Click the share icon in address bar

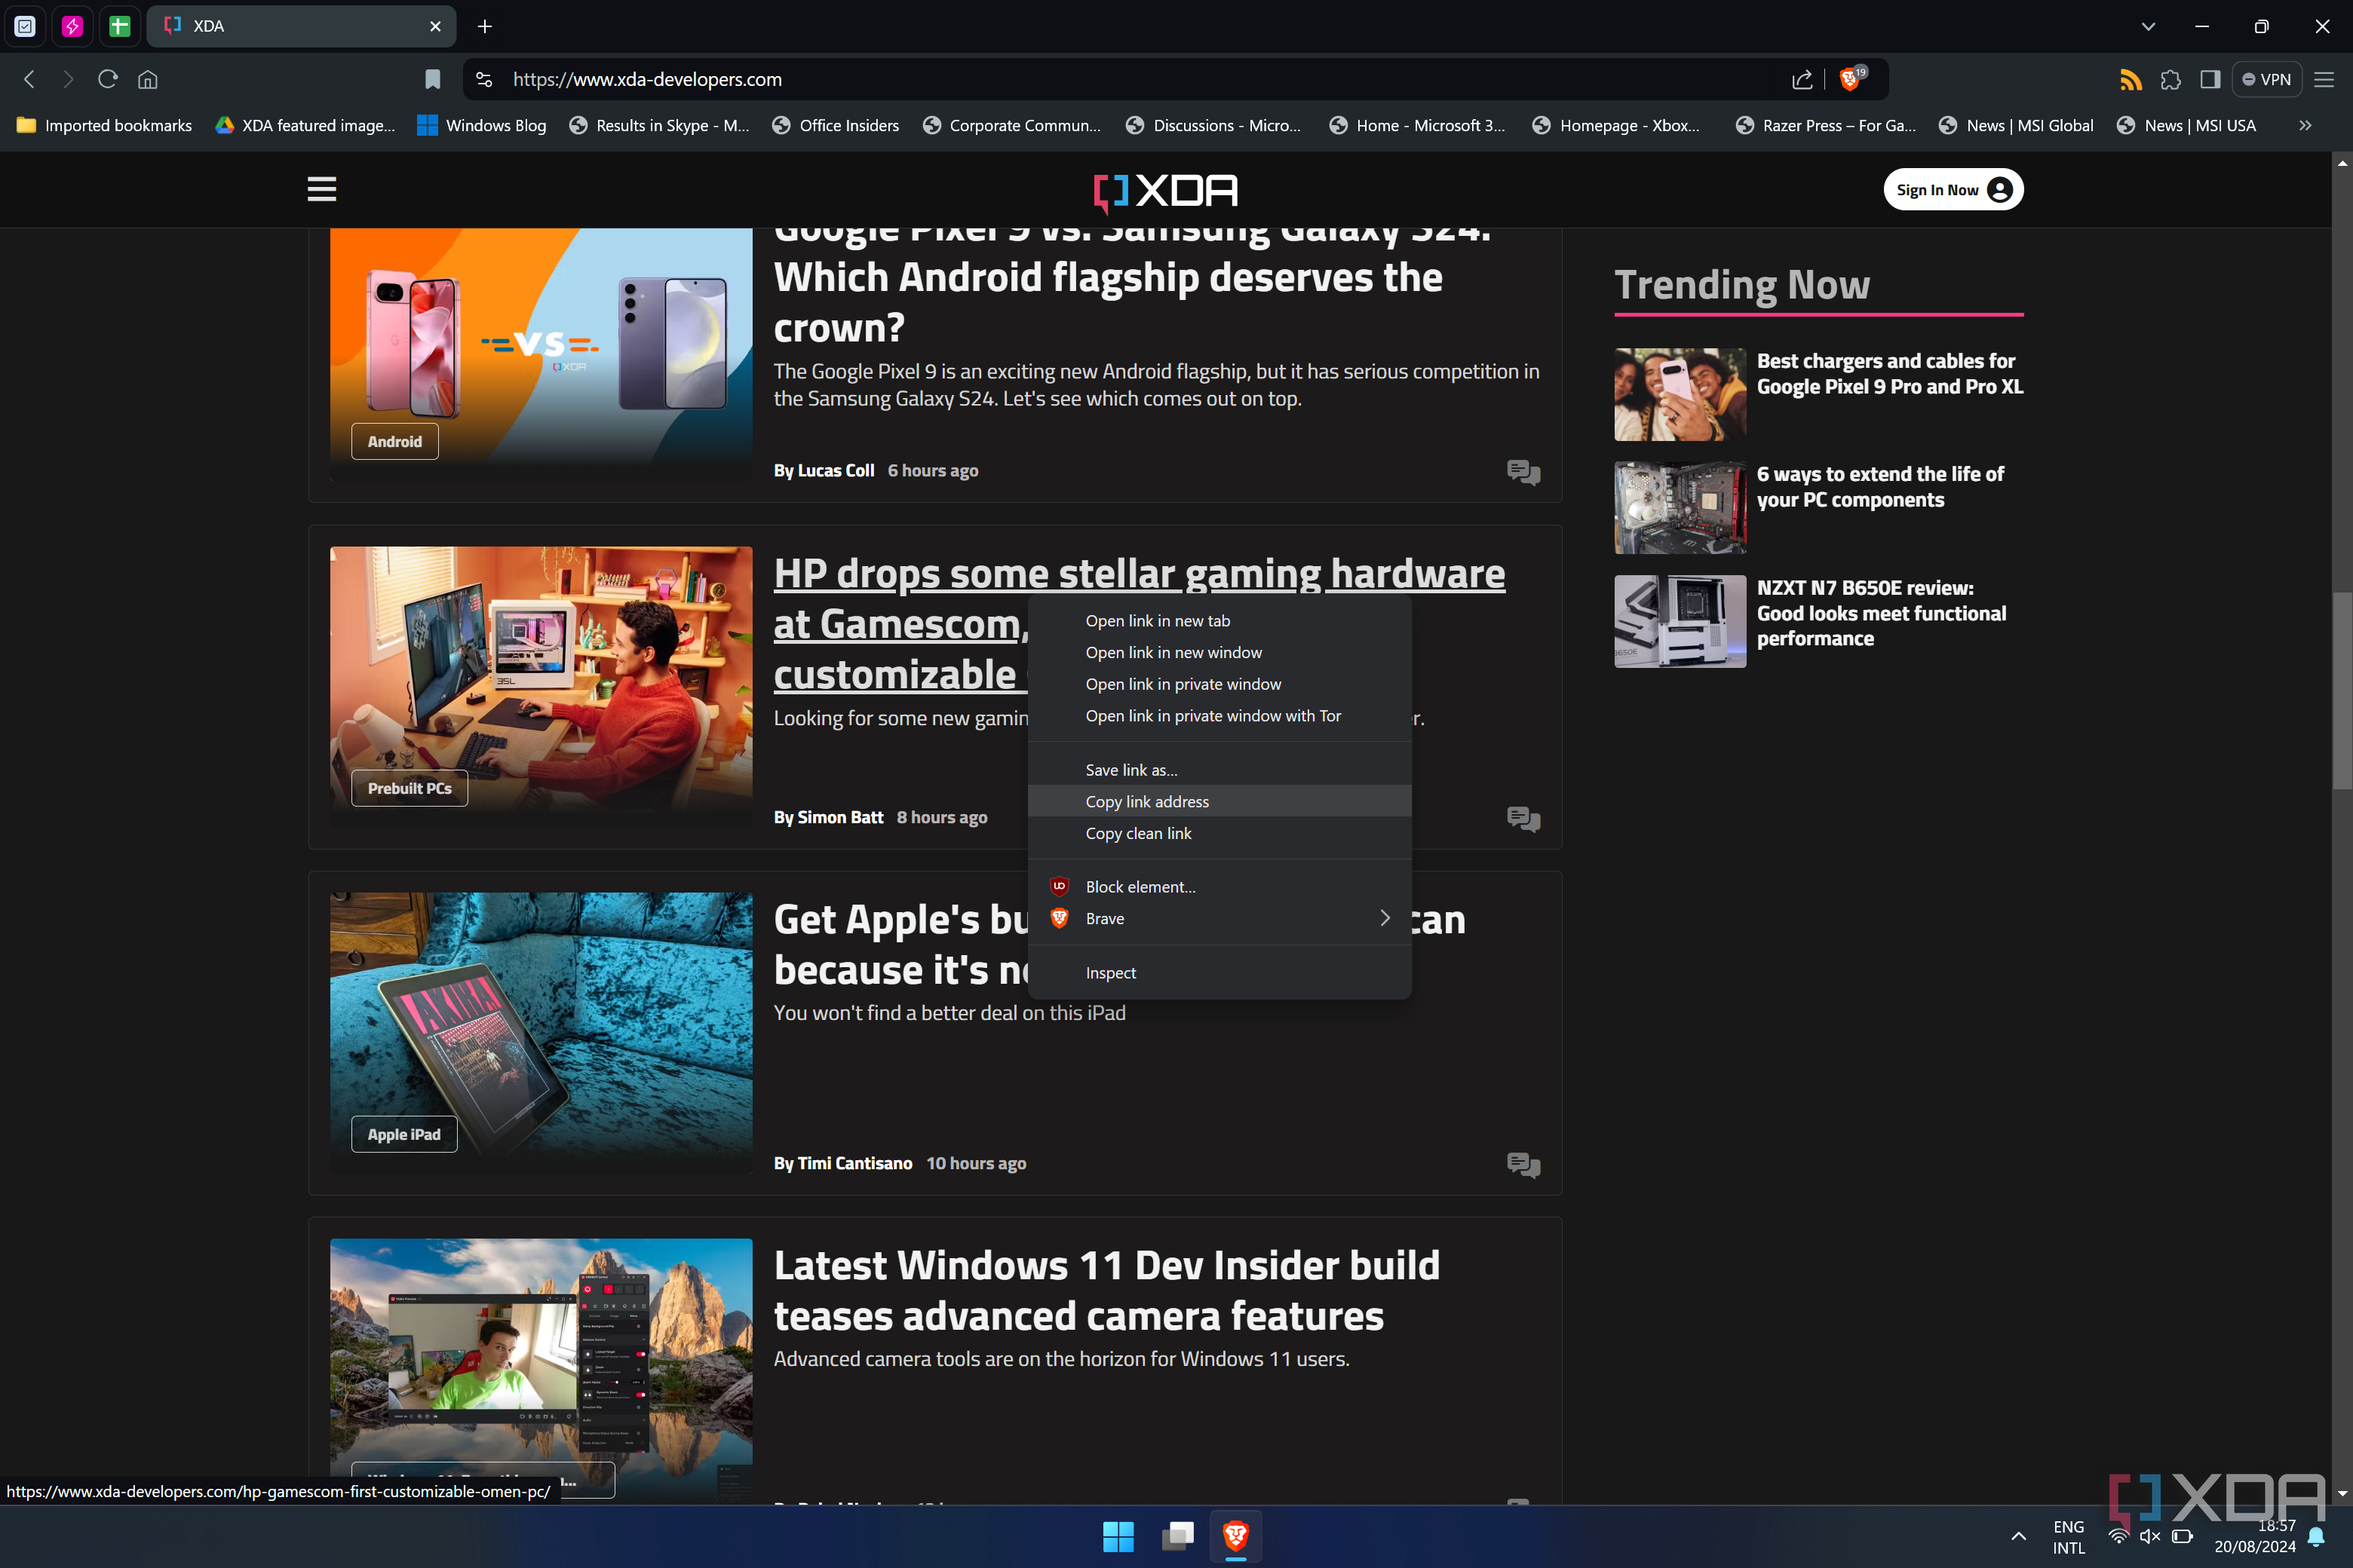1802,79
